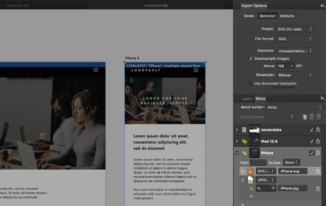Screen dimensions: 326x206
Task: Expand the constraints slice row
Action: point(237,130)
